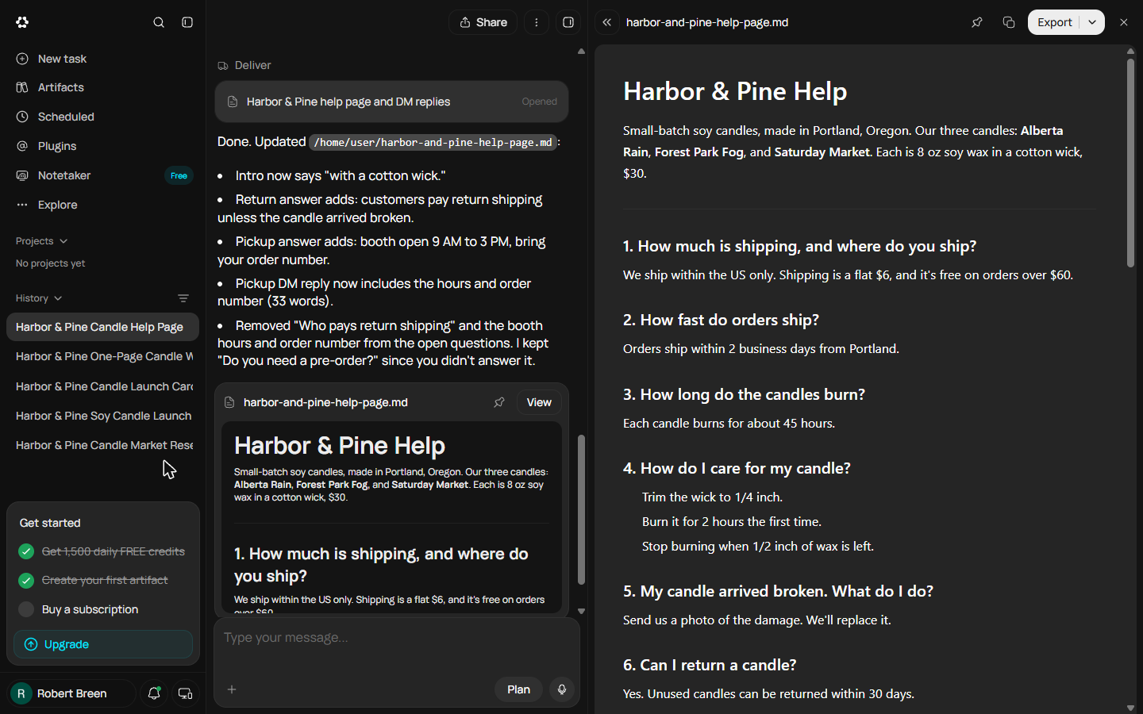Viewport: 1143px width, 714px height.
Task: Focus the 'Type your message' input
Action: 397,638
